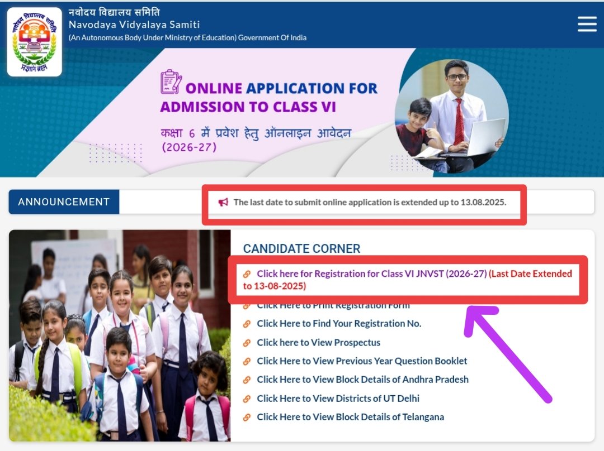View Block Details of Telangana
Image resolution: width=604 pixels, height=451 pixels.
(350, 417)
